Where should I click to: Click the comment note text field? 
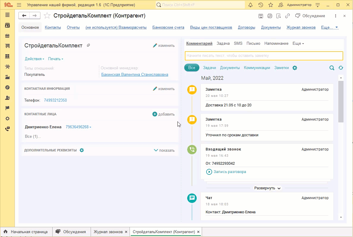tap(264, 56)
